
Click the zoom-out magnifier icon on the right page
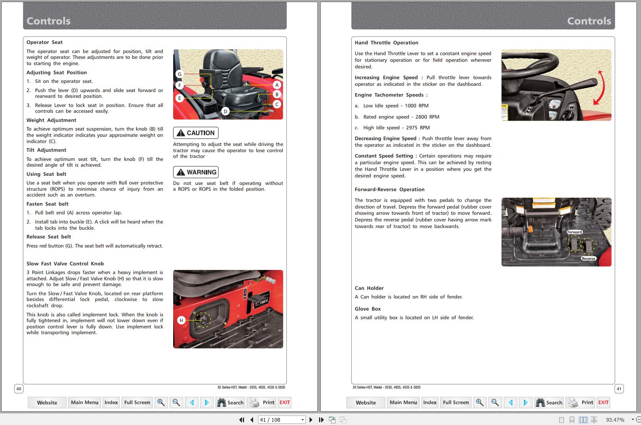494,402
